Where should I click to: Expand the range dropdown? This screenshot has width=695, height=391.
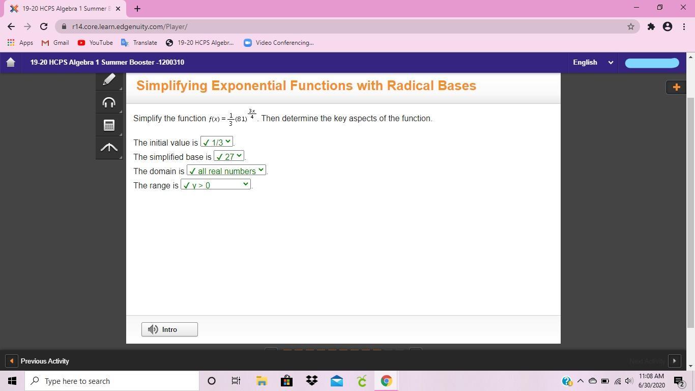pyautogui.click(x=216, y=185)
